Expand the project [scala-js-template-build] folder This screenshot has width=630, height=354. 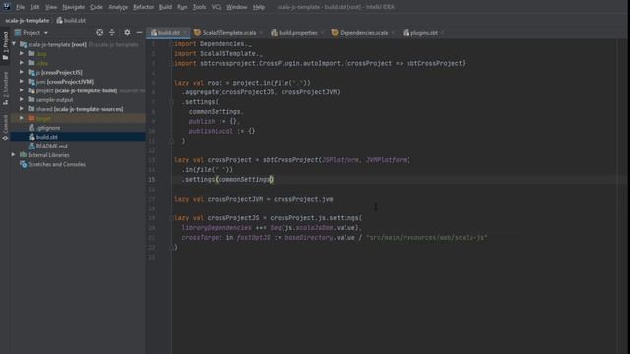click(x=22, y=90)
